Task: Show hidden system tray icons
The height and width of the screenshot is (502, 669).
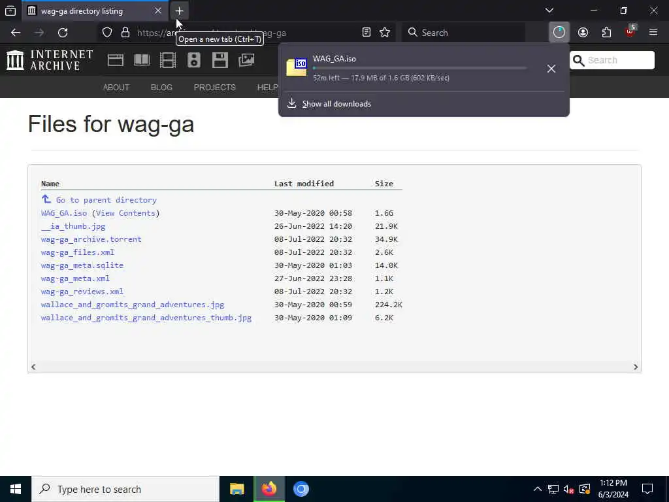Action: tap(538, 489)
